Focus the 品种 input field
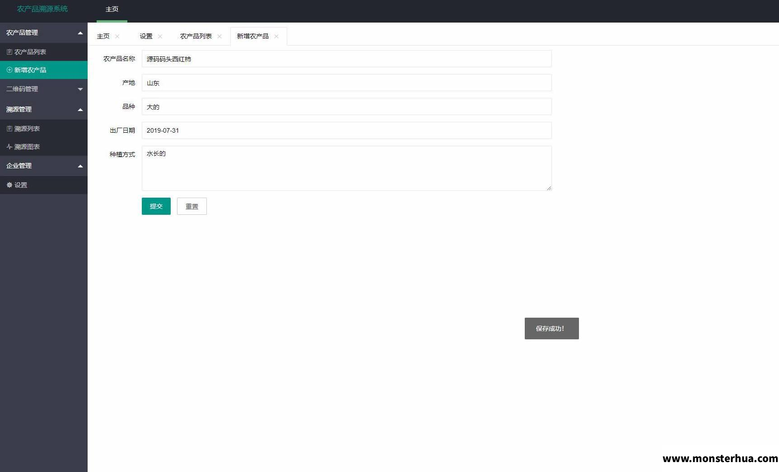This screenshot has width=779, height=472. coord(346,106)
